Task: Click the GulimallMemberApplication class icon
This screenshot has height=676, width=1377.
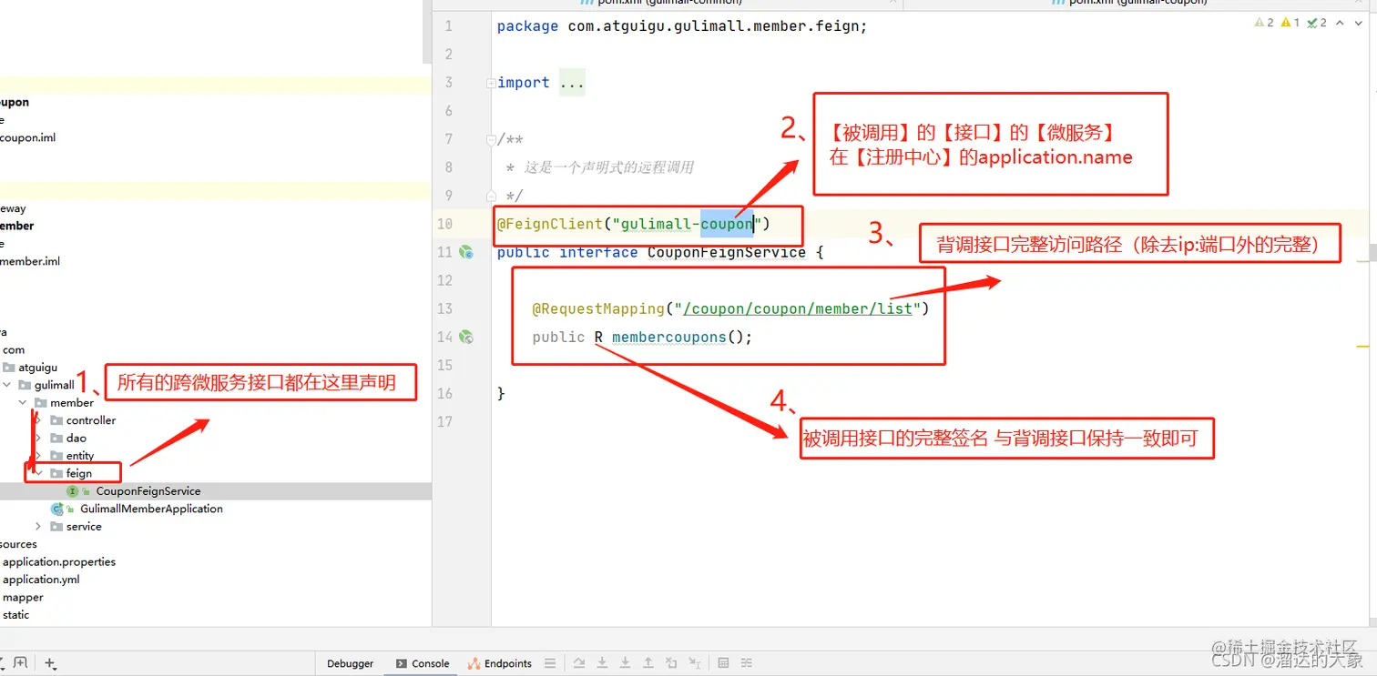Action: pos(57,509)
